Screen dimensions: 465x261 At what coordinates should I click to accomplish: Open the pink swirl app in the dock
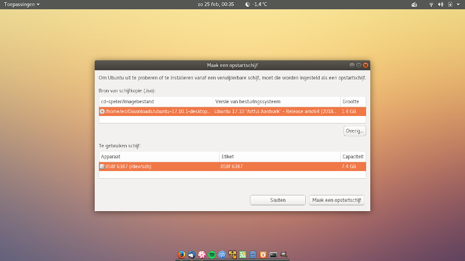click(202, 255)
